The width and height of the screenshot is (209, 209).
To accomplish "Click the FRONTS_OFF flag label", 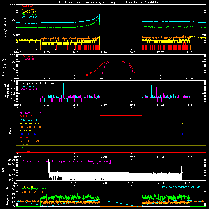I will click(x=28, y=148).
